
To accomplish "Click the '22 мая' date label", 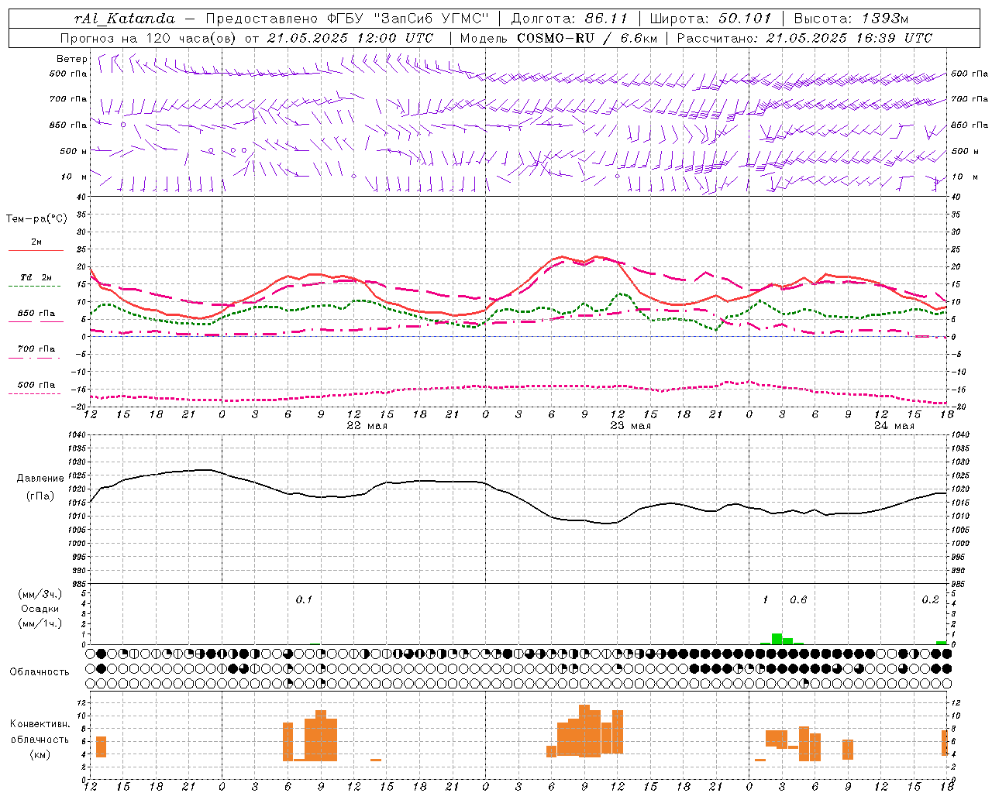I will pos(367,426).
